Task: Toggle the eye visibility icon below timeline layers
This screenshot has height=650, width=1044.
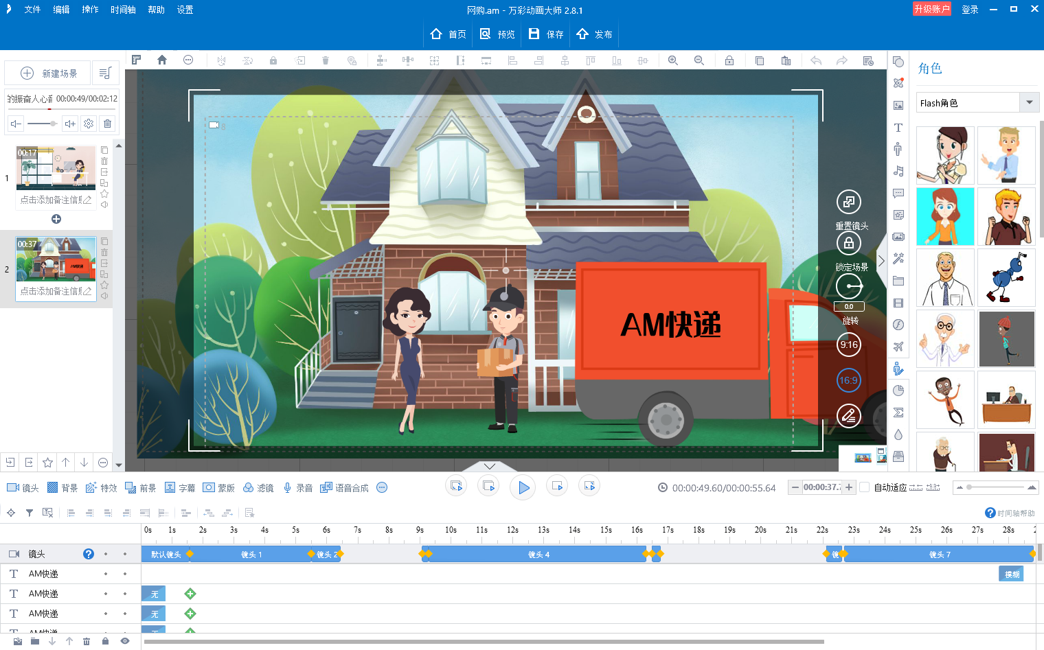Action: pos(125,641)
